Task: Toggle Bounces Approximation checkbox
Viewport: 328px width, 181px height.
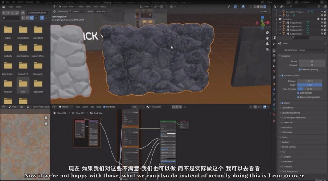Action: 298,97
